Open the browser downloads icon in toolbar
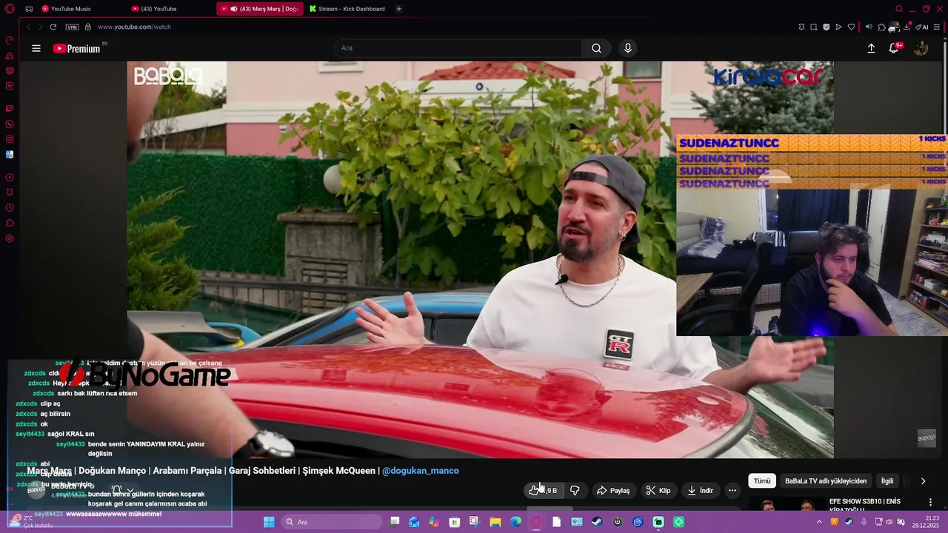948x533 pixels. (907, 27)
